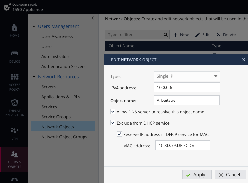Open the HOME section icon
This screenshot has width=248, height=183.
click(15, 28)
